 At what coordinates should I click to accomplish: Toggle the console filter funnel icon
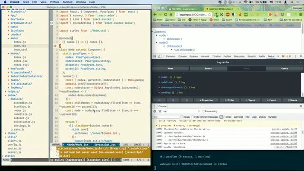(x=160, y=111)
